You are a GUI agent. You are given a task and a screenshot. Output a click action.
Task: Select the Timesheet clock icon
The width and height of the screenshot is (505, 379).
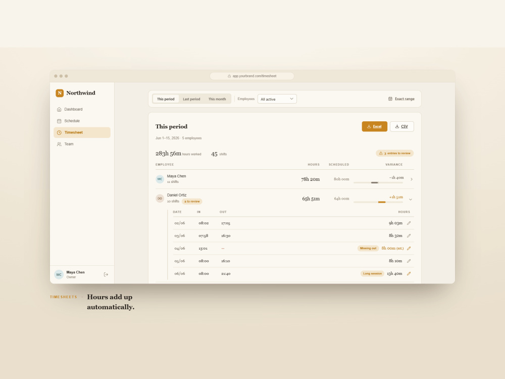coord(59,132)
